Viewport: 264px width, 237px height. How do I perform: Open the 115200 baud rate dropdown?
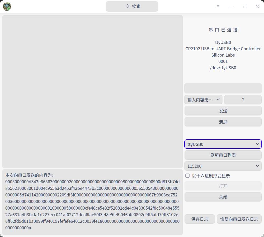pyautogui.click(x=223, y=166)
